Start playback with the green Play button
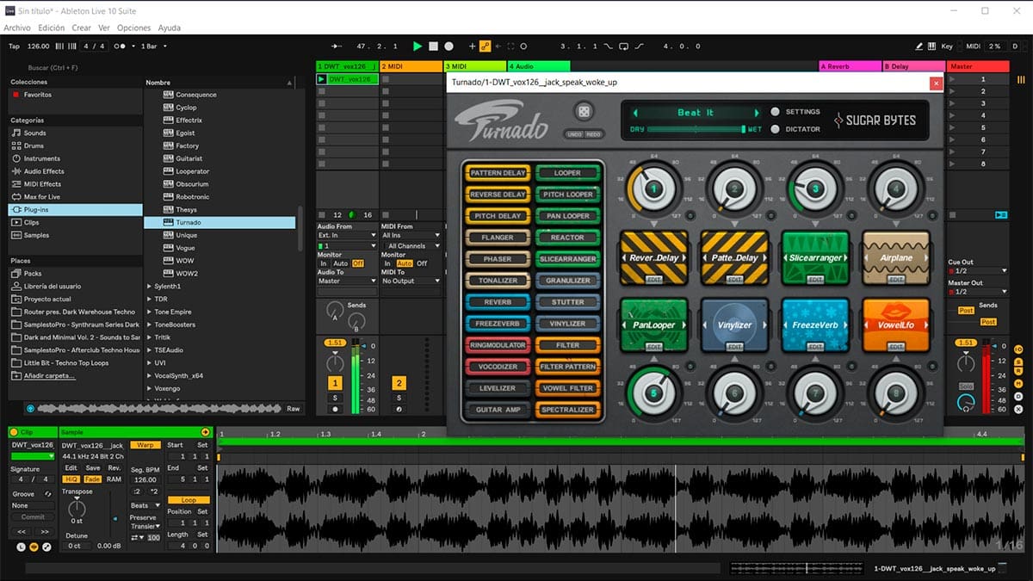Screen dimensions: 1033x581 tap(418, 46)
